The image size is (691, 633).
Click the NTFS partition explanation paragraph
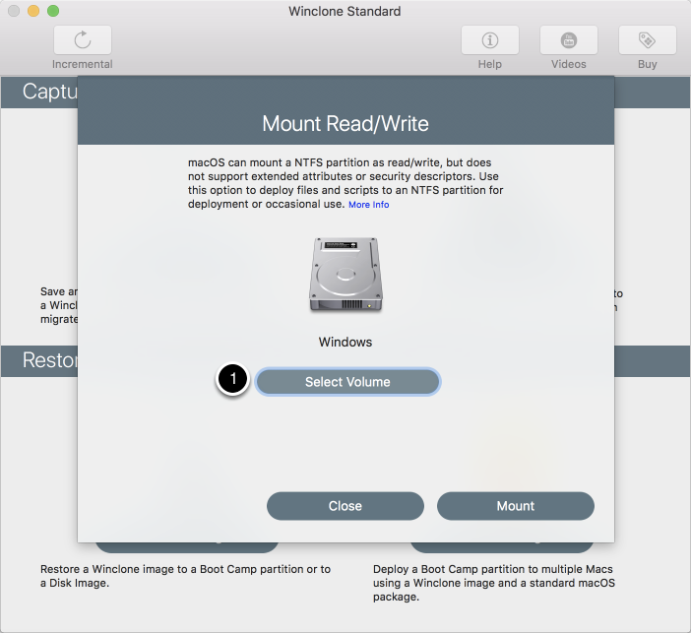pyautogui.click(x=345, y=183)
